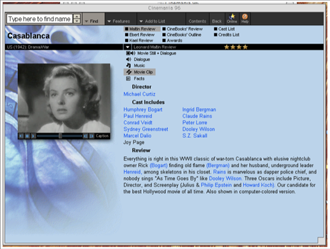The width and height of the screenshot is (330, 249).
Task: Play the Music note item
Action: click(135, 65)
